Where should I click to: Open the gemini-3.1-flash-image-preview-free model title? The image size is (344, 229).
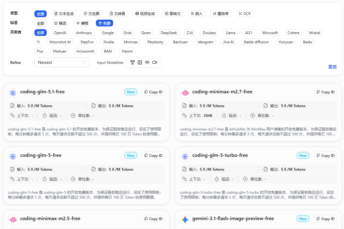[x=233, y=219]
